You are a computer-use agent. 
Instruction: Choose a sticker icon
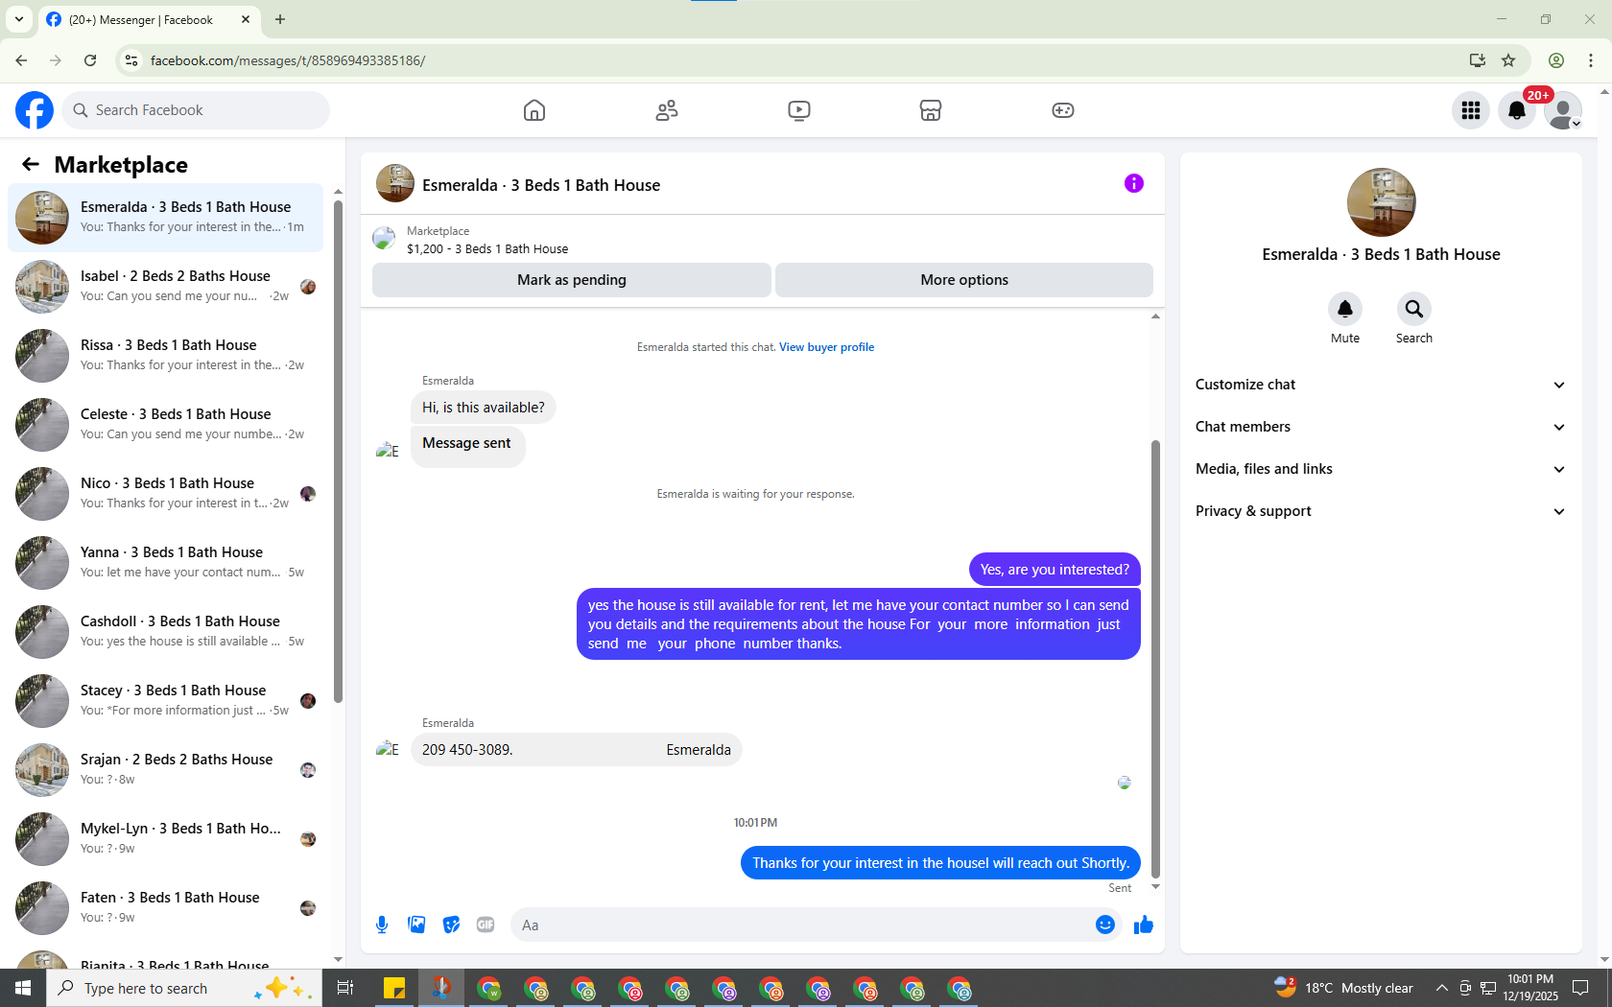(x=451, y=925)
